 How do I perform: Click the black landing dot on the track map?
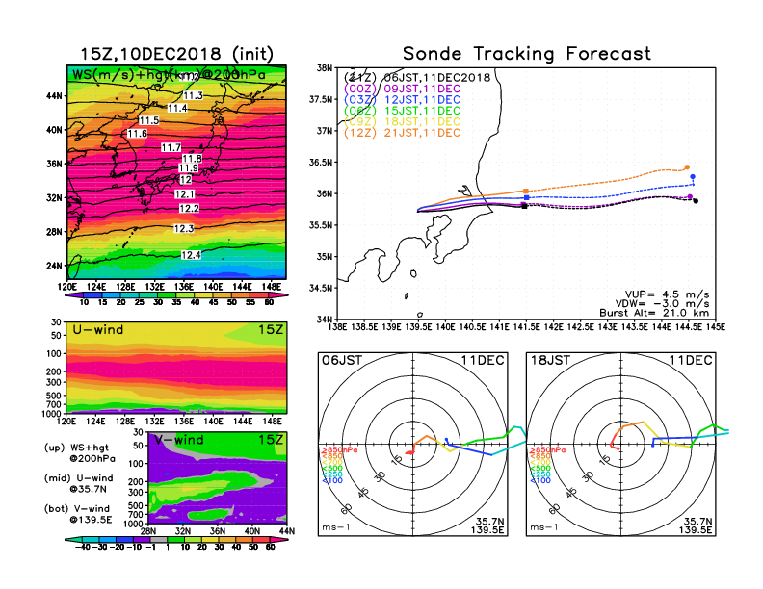(x=696, y=201)
